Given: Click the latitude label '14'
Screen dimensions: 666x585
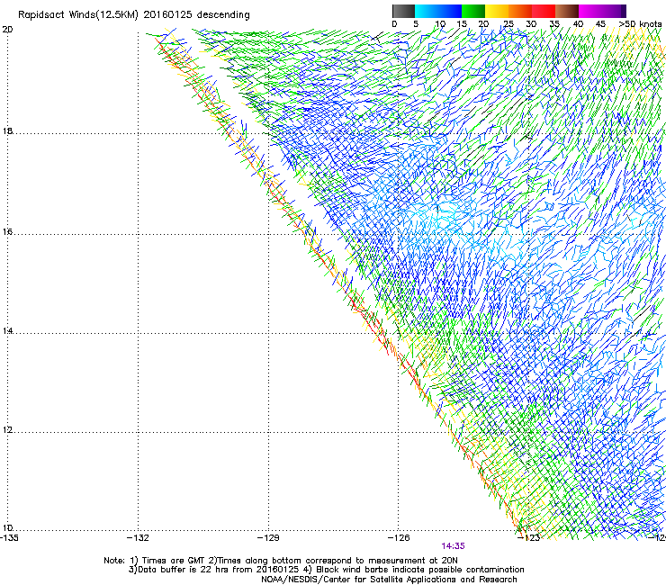Looking at the screenshot, I should (7, 330).
